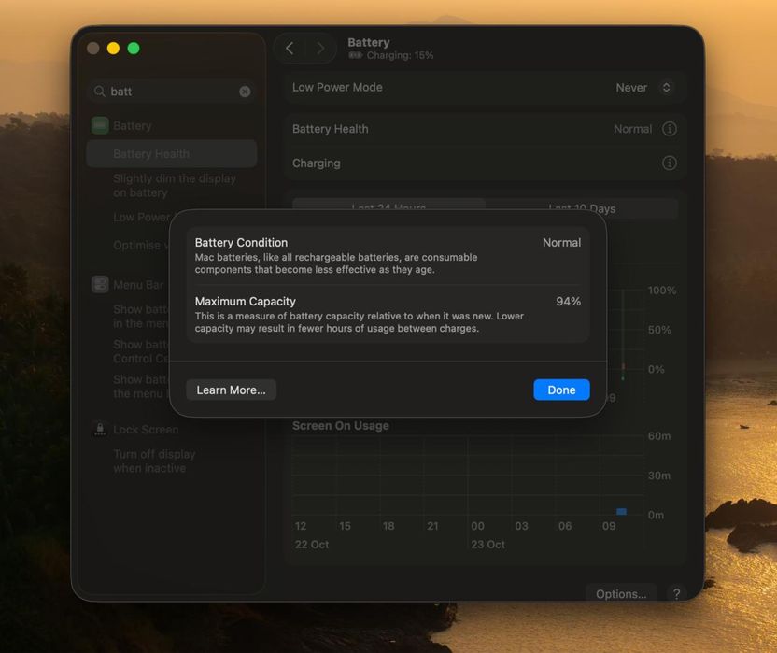Clear the search field with the X icon
Screen dimensions: 777x653
tap(245, 92)
